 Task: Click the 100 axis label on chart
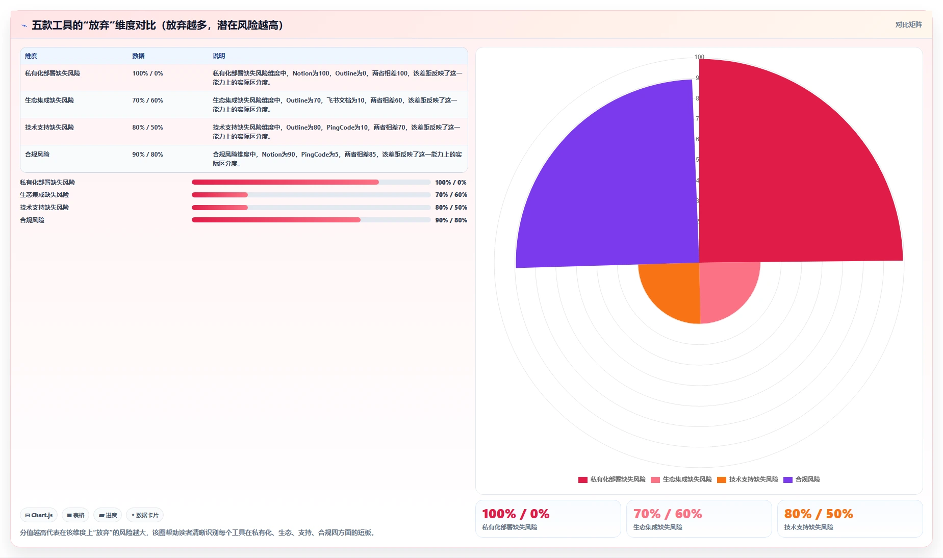(x=699, y=57)
